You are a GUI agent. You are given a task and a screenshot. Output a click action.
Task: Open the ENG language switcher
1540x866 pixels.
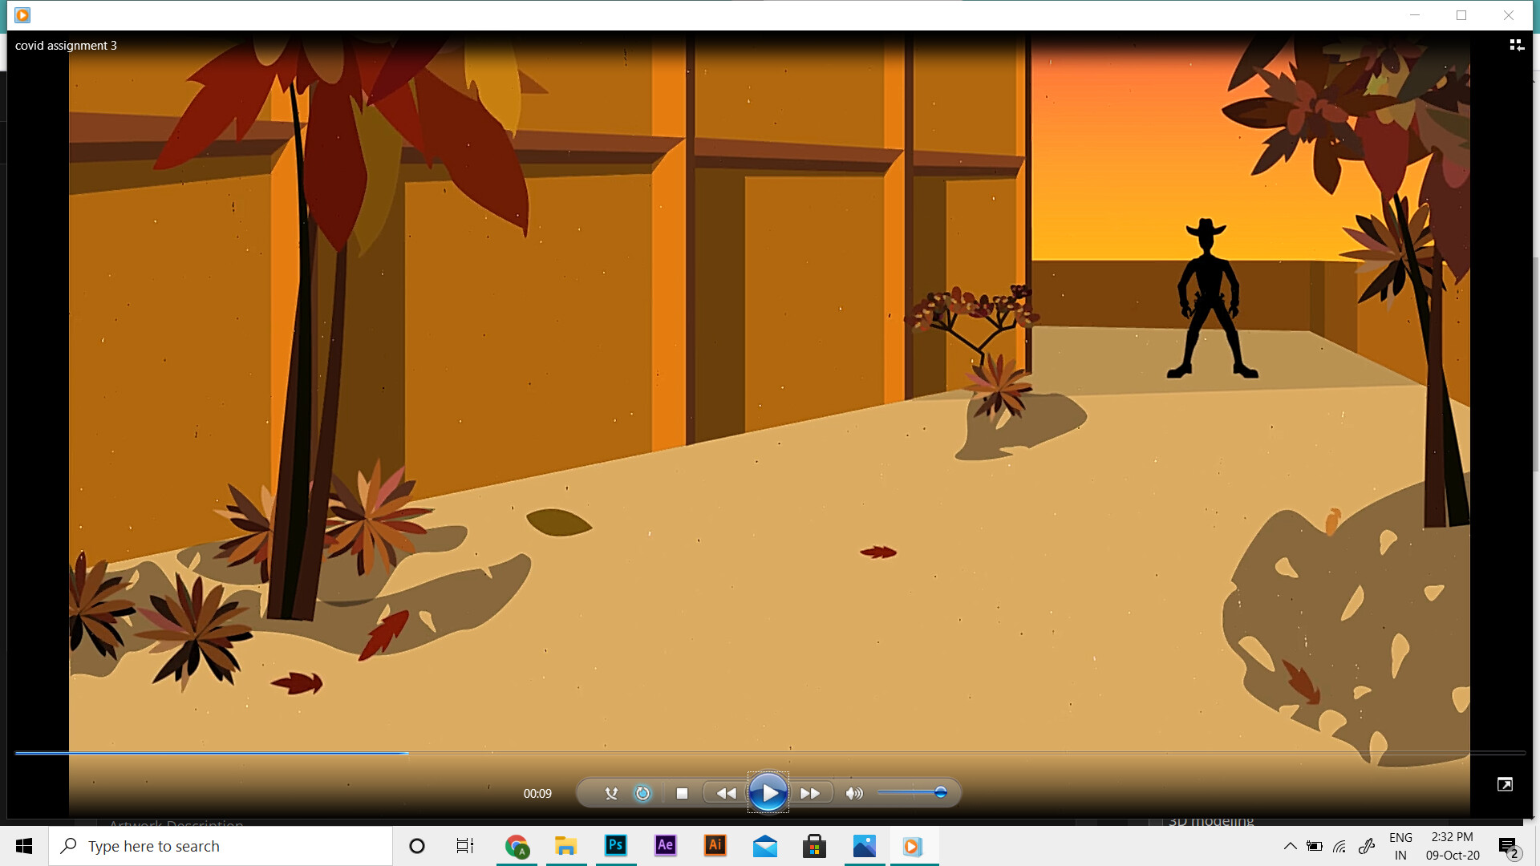pyautogui.click(x=1400, y=846)
